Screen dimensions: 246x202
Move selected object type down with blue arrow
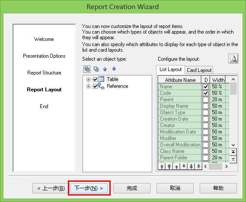(x=114, y=68)
